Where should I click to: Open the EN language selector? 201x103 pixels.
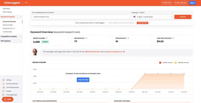(27, 3)
